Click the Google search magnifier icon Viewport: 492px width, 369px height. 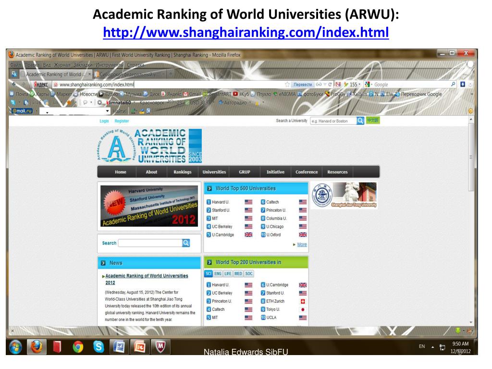pos(453,84)
